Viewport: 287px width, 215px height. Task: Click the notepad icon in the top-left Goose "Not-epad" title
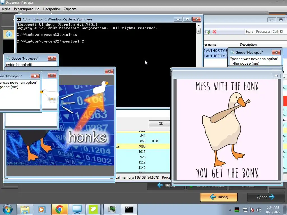[8, 58]
